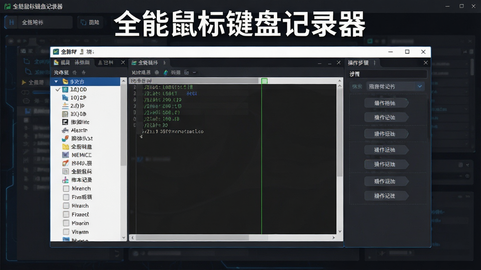The width and height of the screenshot is (481, 270).
Task: Collapse the highlighted root folder with its triangle
Action: pyautogui.click(x=56, y=82)
